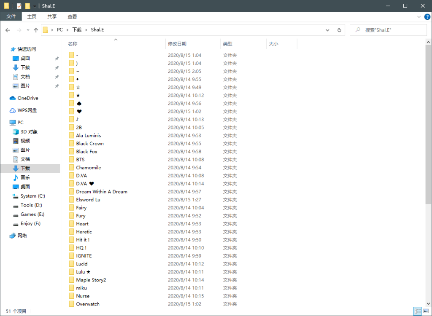
Task: Click the scrollbar down arrow
Action: tap(429, 304)
